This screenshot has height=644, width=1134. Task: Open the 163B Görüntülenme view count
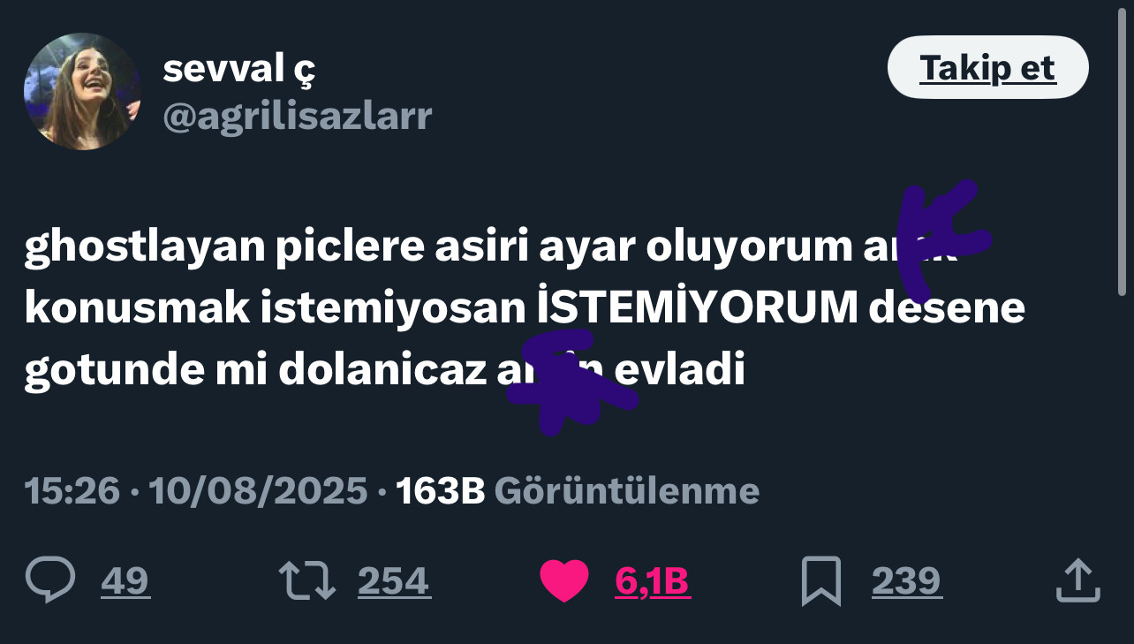point(578,490)
